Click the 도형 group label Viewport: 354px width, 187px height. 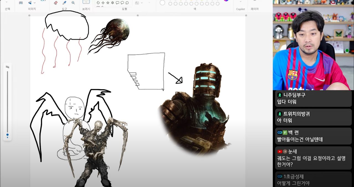click(124, 9)
